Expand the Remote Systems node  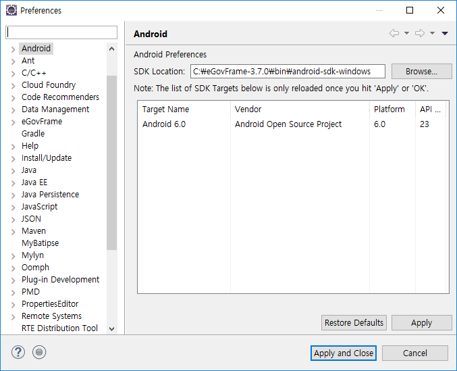13,317
